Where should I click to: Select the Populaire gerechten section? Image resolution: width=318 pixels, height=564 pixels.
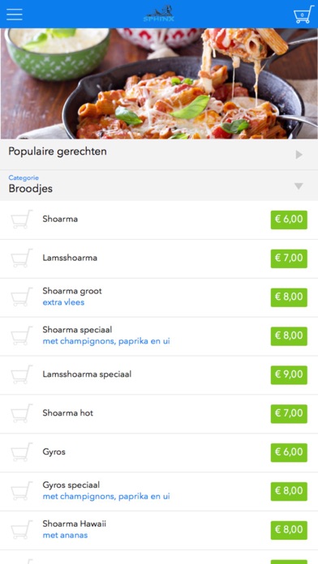point(159,154)
